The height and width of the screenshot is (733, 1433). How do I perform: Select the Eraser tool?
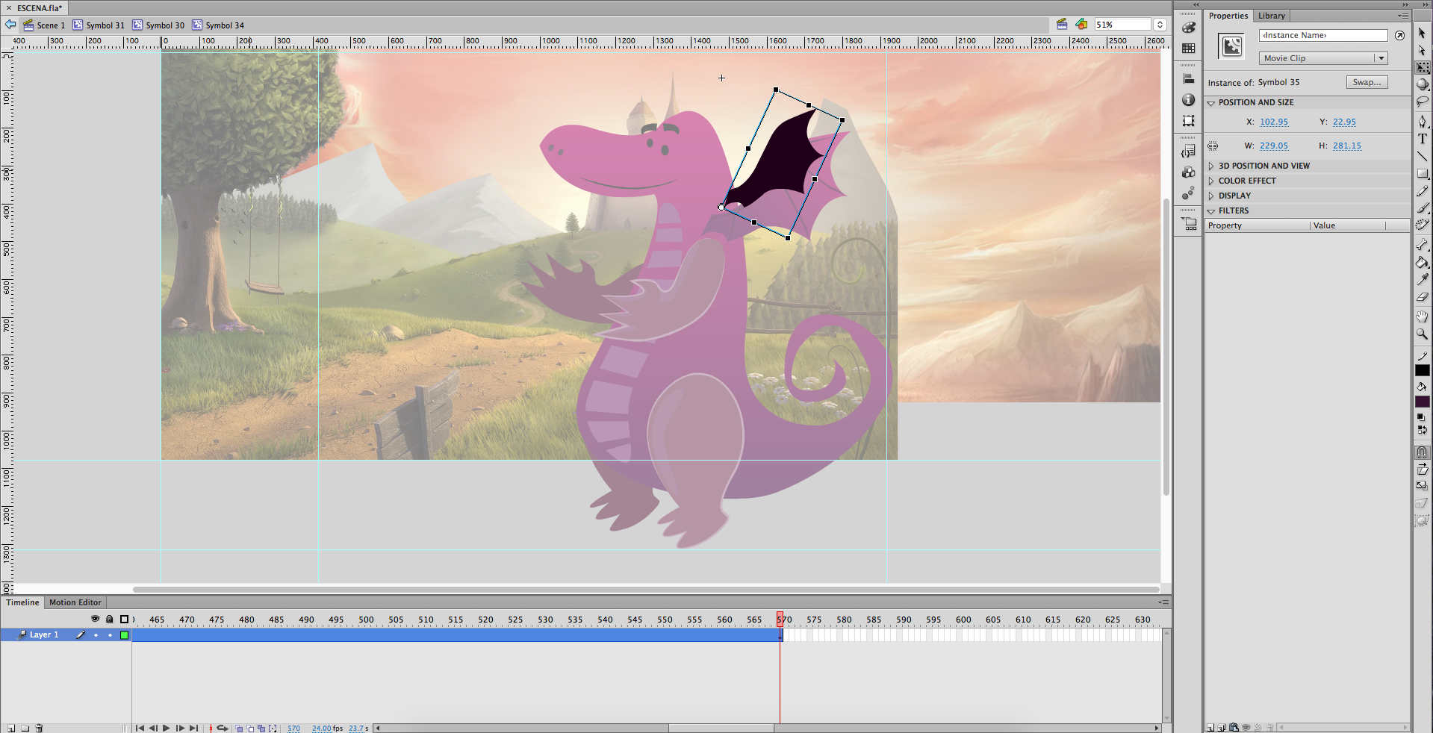point(1422,297)
